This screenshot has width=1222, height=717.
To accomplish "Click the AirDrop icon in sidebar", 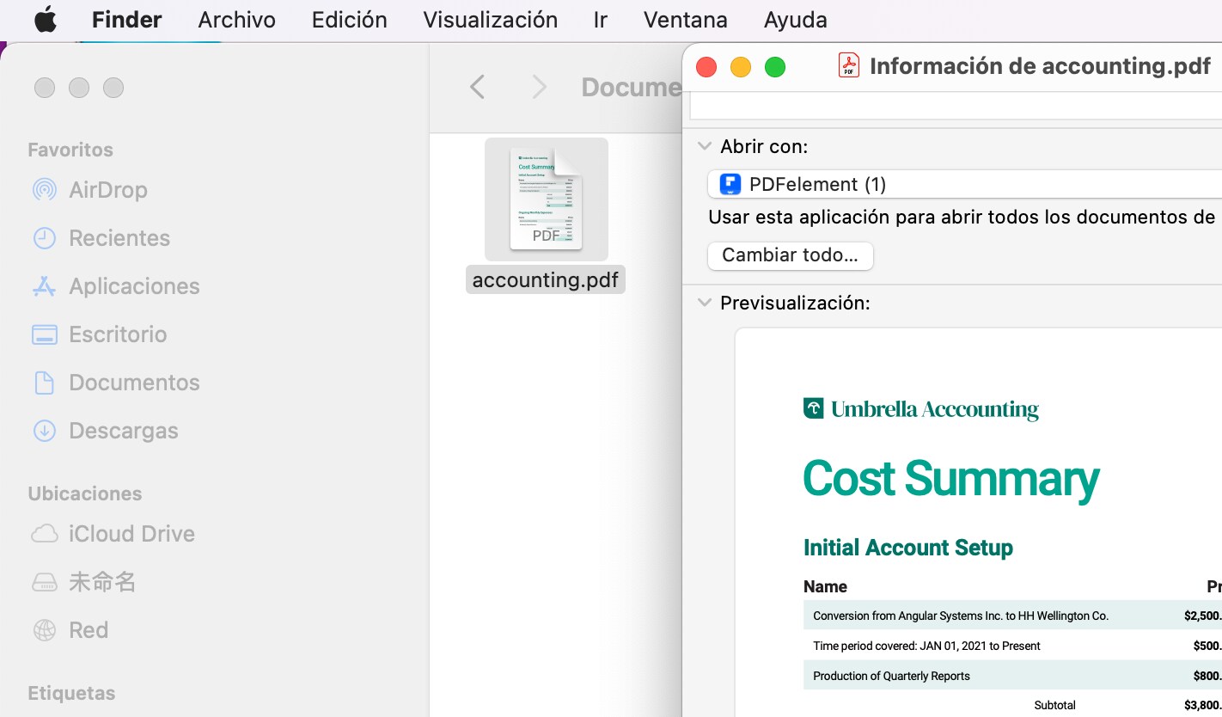I will (x=44, y=190).
